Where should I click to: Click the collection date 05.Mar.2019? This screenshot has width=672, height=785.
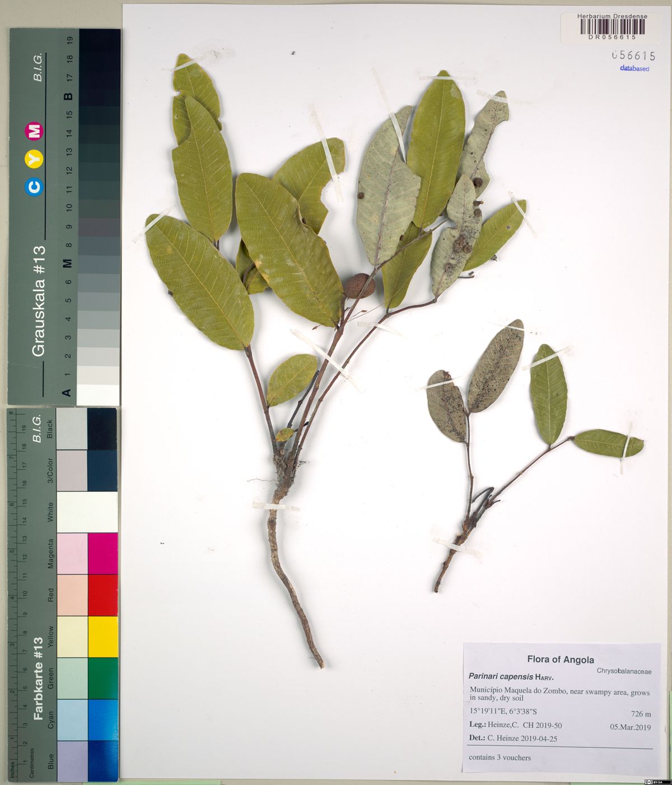630,727
